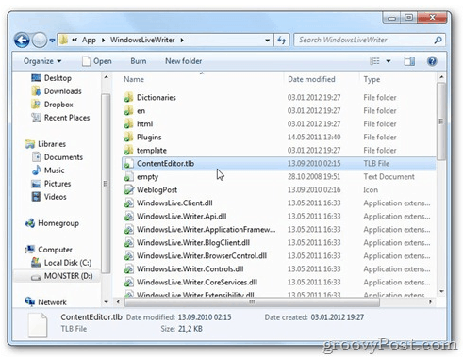Image resolution: width=463 pixels, height=357 pixels.
Task: Click navigation pane scroll up arrow
Action: point(106,77)
